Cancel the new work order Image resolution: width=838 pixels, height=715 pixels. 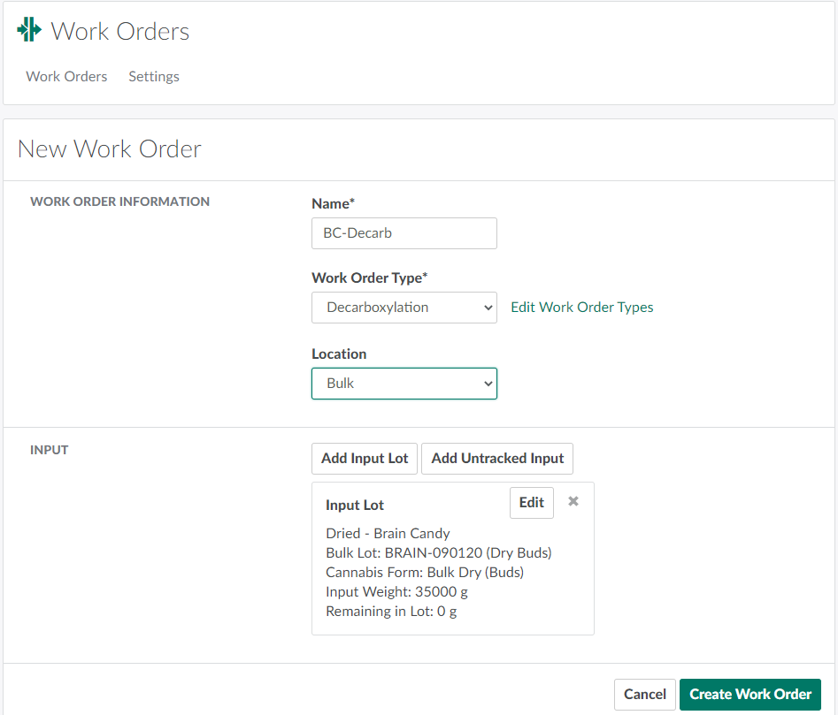(644, 694)
